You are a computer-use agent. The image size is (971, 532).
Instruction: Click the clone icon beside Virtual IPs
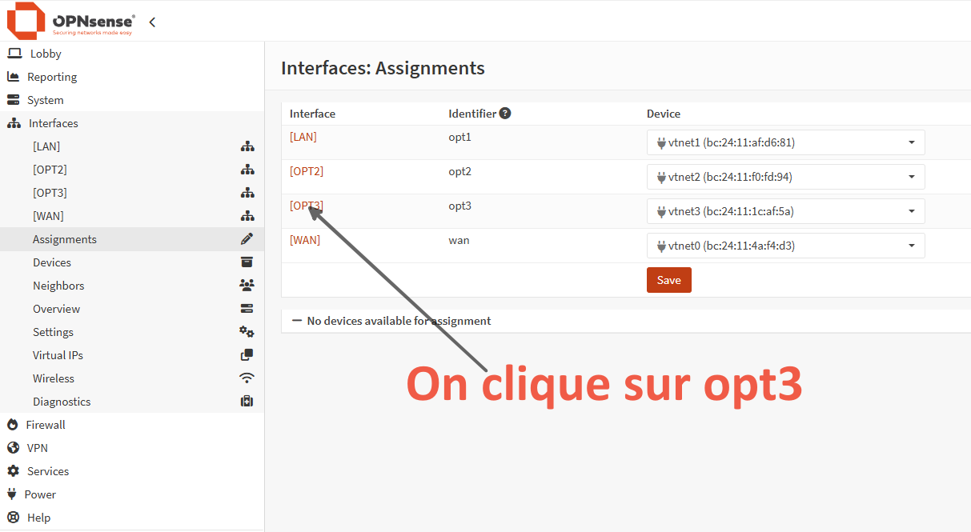[x=247, y=355]
